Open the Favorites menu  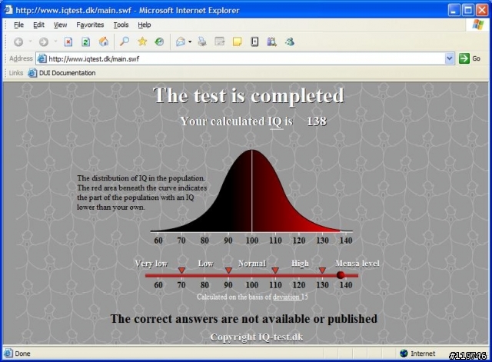[90, 25]
